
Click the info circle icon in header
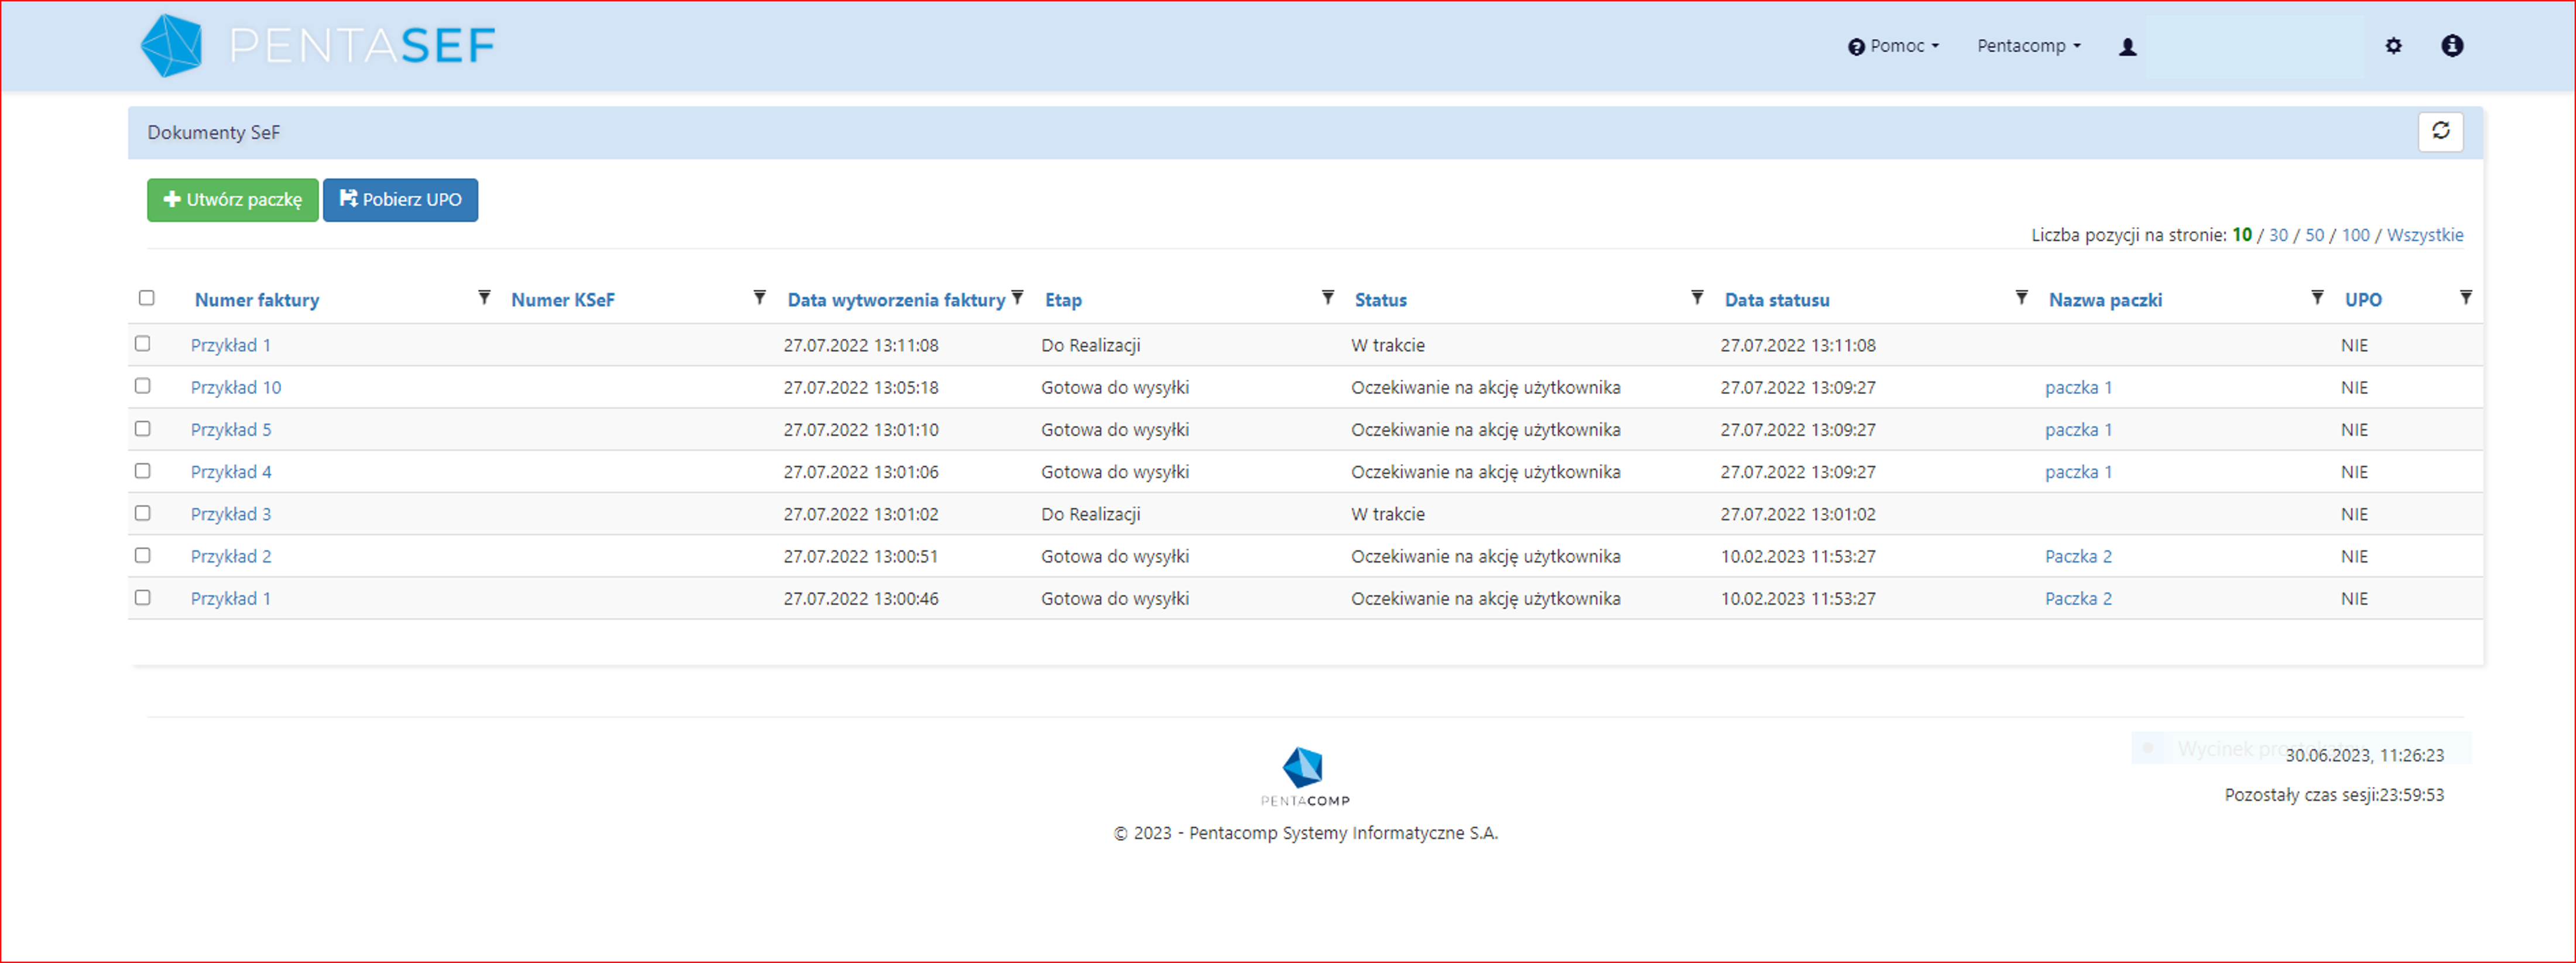[x=2452, y=46]
